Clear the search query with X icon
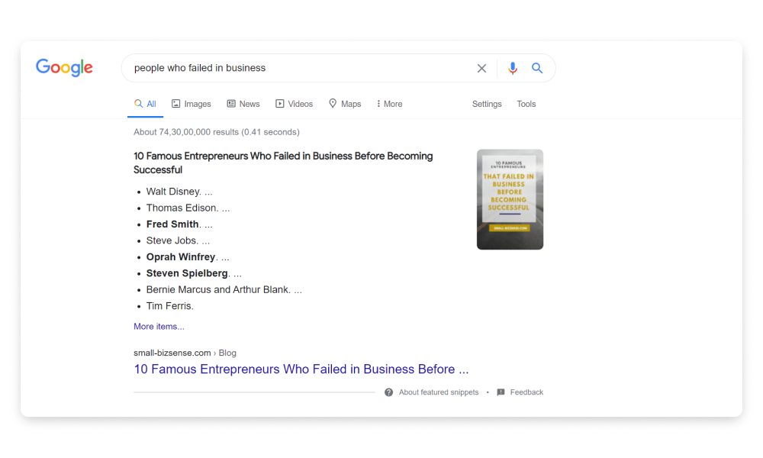The image size is (763, 458). 481,68
